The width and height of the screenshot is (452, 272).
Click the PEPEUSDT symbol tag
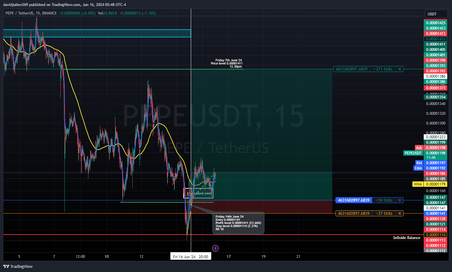coord(413,153)
